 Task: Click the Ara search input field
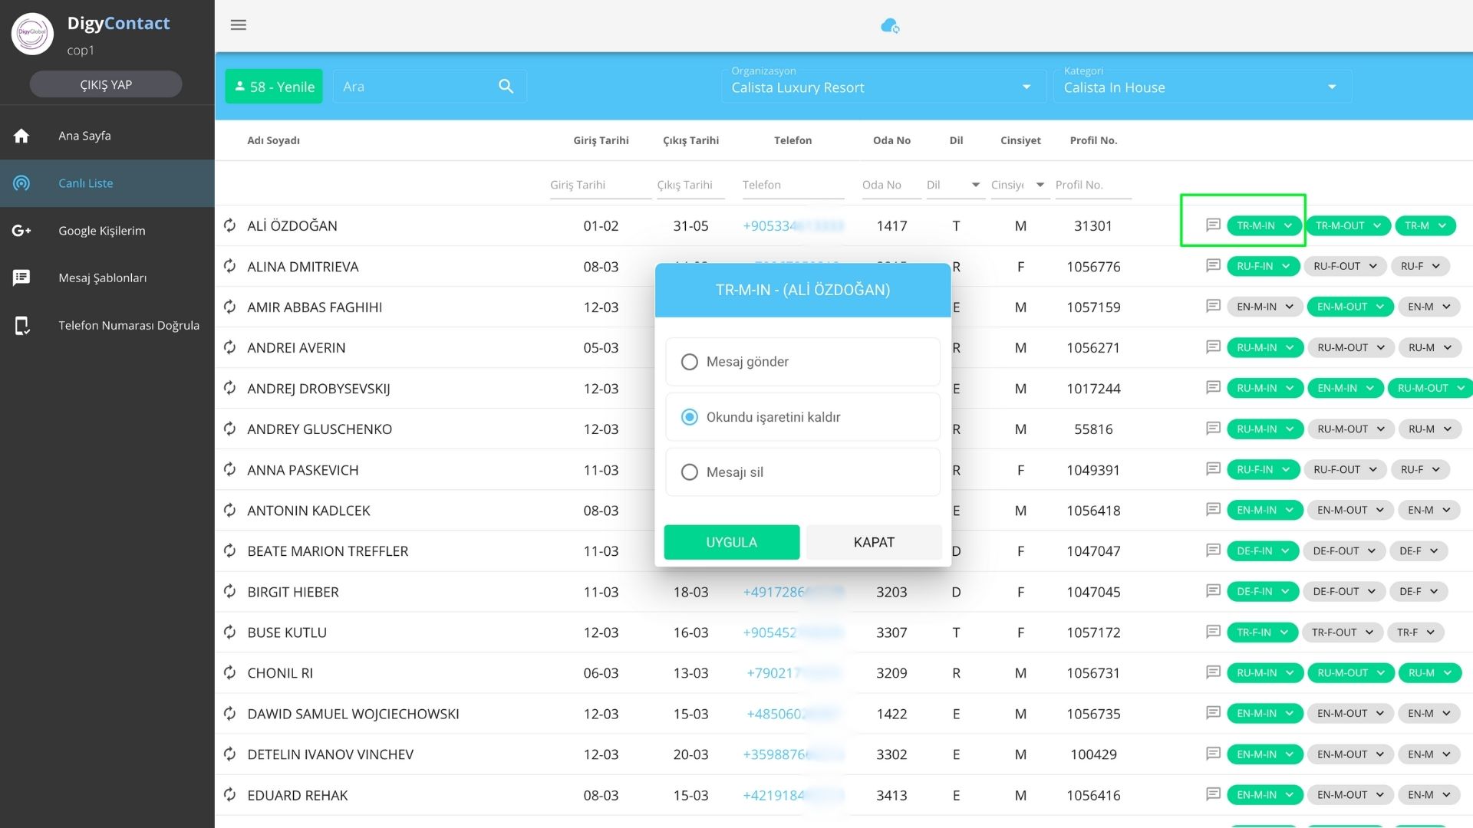coord(414,87)
